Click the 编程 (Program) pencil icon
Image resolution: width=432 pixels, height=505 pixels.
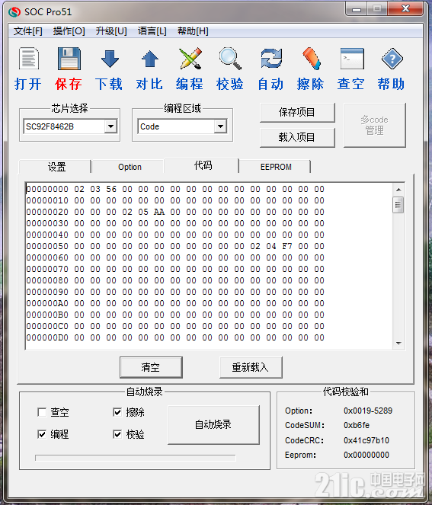pyautogui.click(x=190, y=59)
